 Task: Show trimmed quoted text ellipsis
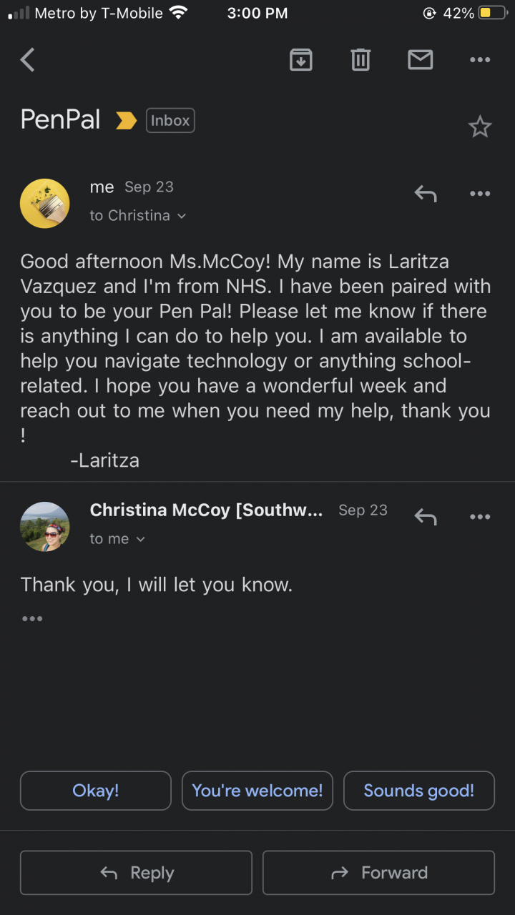coord(32,618)
